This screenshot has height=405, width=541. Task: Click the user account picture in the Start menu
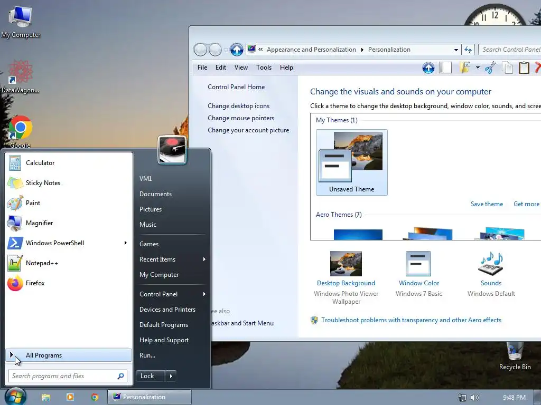[172, 150]
